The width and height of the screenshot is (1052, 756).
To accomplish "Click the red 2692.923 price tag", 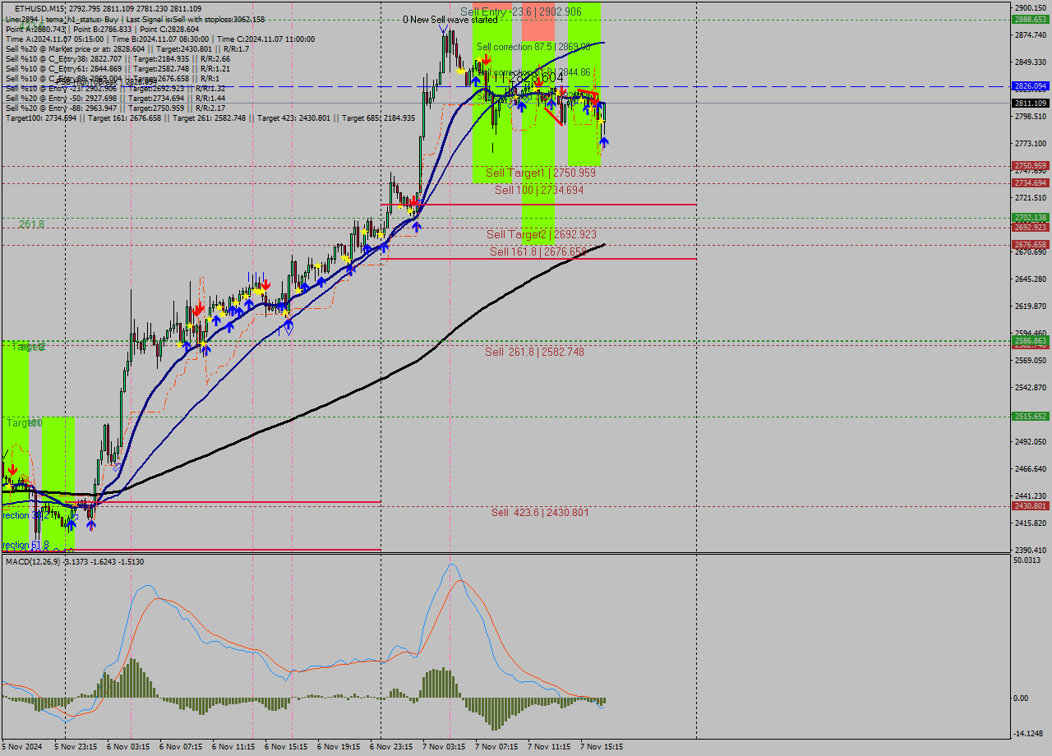I will pos(1031,227).
